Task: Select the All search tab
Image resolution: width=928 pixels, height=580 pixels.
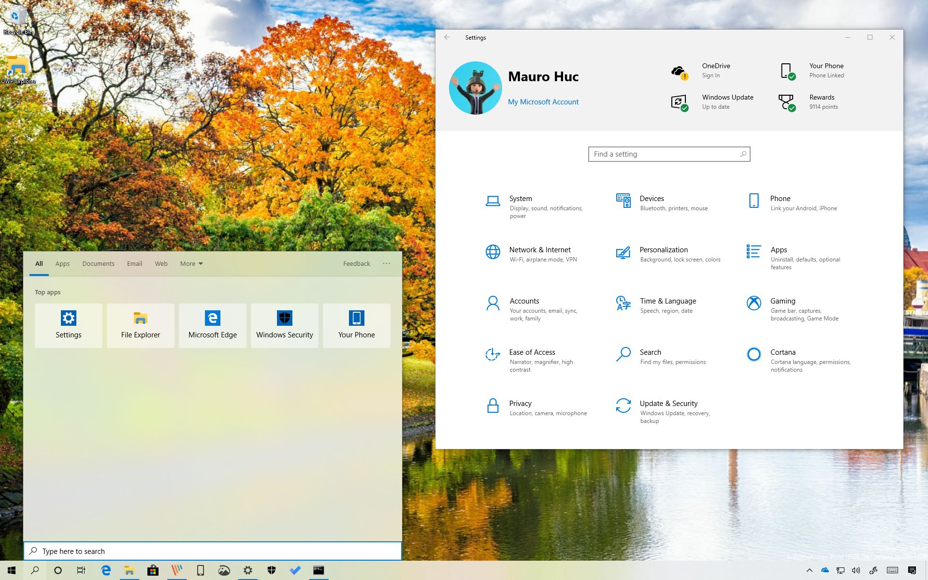Action: pos(39,263)
